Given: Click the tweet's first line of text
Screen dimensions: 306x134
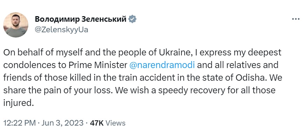Looking at the screenshot, I should 142,53.
